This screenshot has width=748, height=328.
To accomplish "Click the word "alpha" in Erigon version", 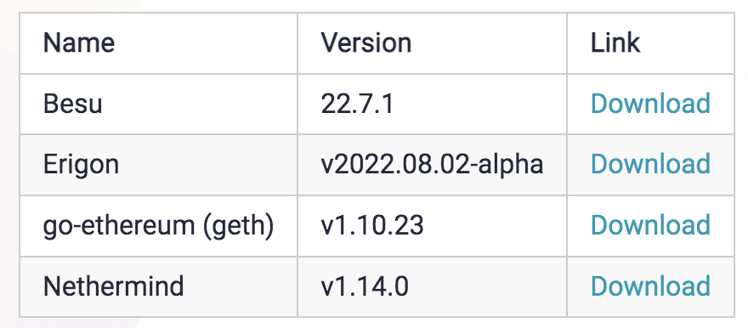I will (x=511, y=165).
